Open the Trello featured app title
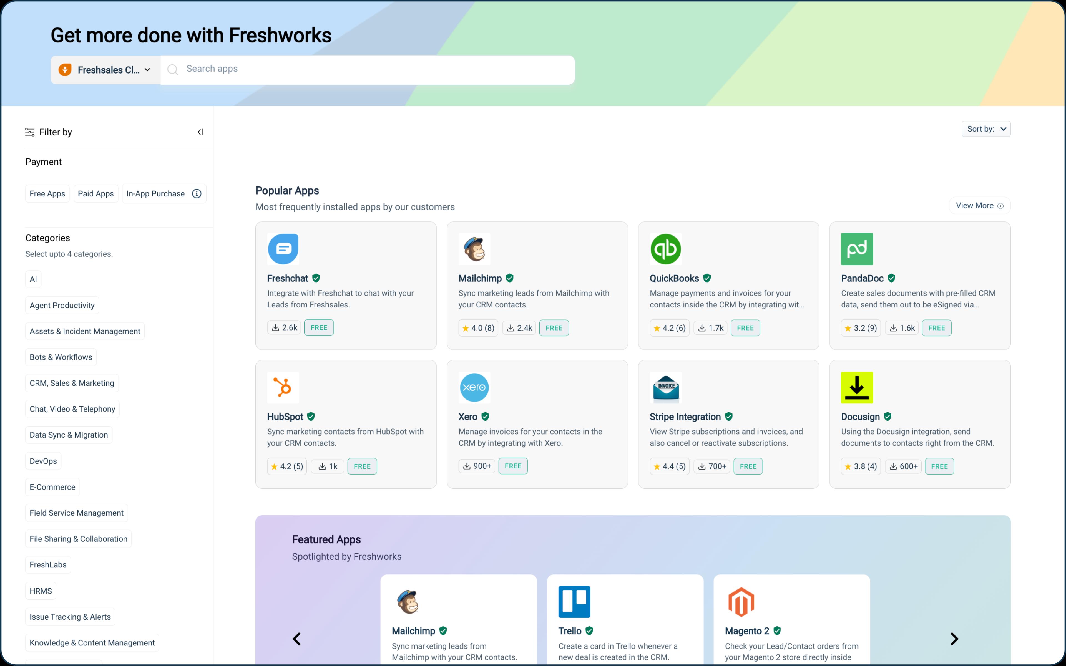 point(570,631)
